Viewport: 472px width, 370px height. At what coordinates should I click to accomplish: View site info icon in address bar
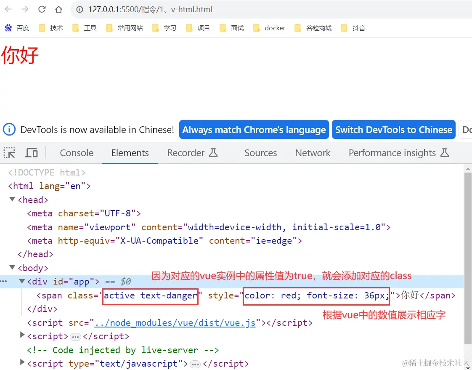coord(80,10)
